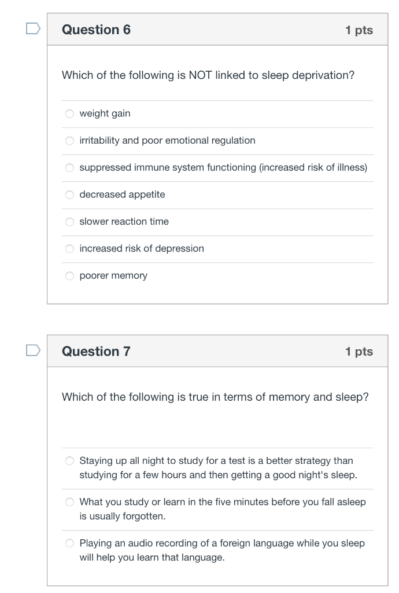Select 'Playing an audio recording' radio button
This screenshot has width=399, height=593.
(x=69, y=543)
